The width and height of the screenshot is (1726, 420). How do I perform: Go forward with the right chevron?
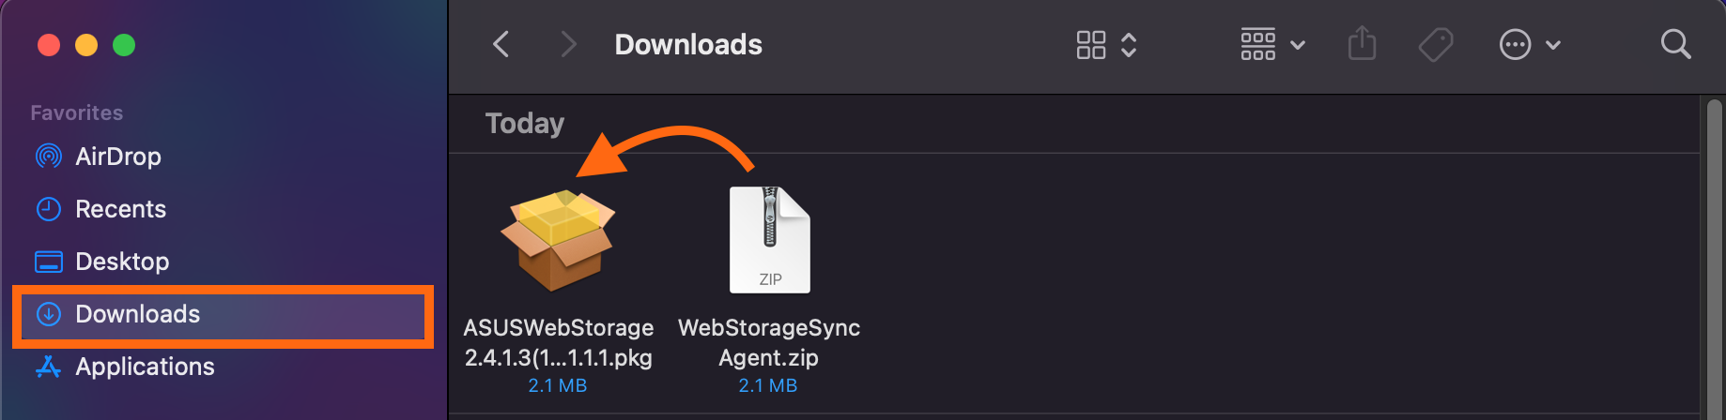[568, 44]
